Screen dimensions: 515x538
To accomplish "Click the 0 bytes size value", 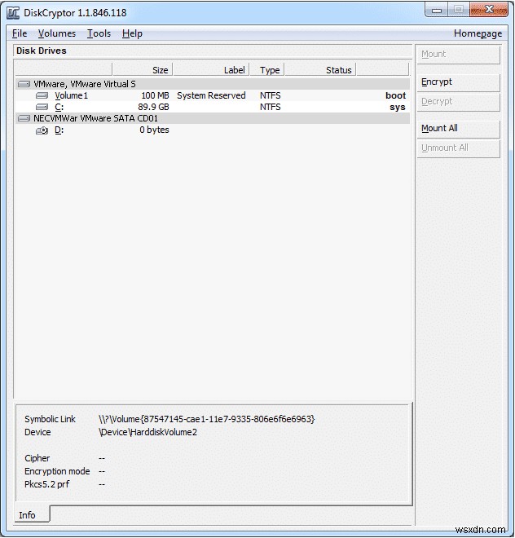I will tap(154, 130).
